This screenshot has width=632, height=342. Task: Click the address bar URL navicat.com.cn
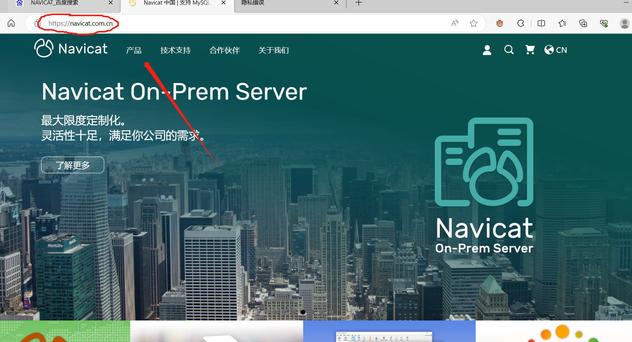[80, 23]
